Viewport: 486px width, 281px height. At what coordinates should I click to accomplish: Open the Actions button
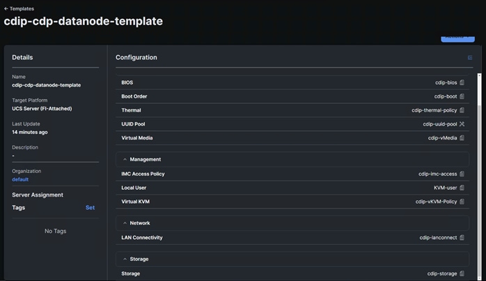pos(457,38)
